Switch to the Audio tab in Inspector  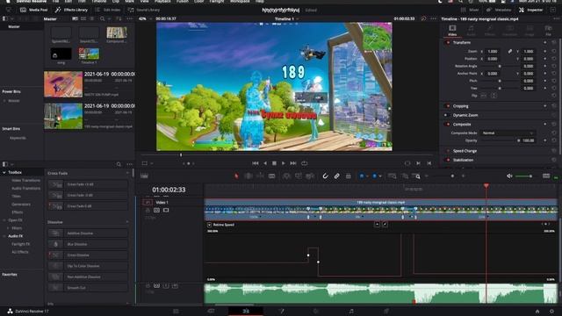click(471, 31)
